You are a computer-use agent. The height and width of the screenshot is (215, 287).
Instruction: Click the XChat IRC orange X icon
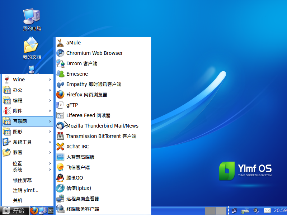60,147
